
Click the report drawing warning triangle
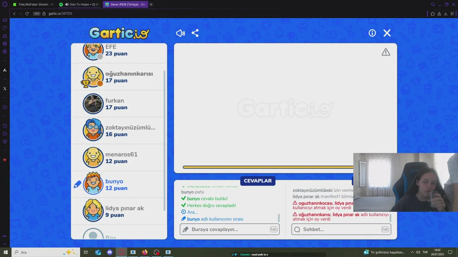[386, 52]
